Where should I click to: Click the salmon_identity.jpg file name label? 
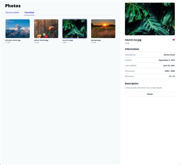click(41, 40)
